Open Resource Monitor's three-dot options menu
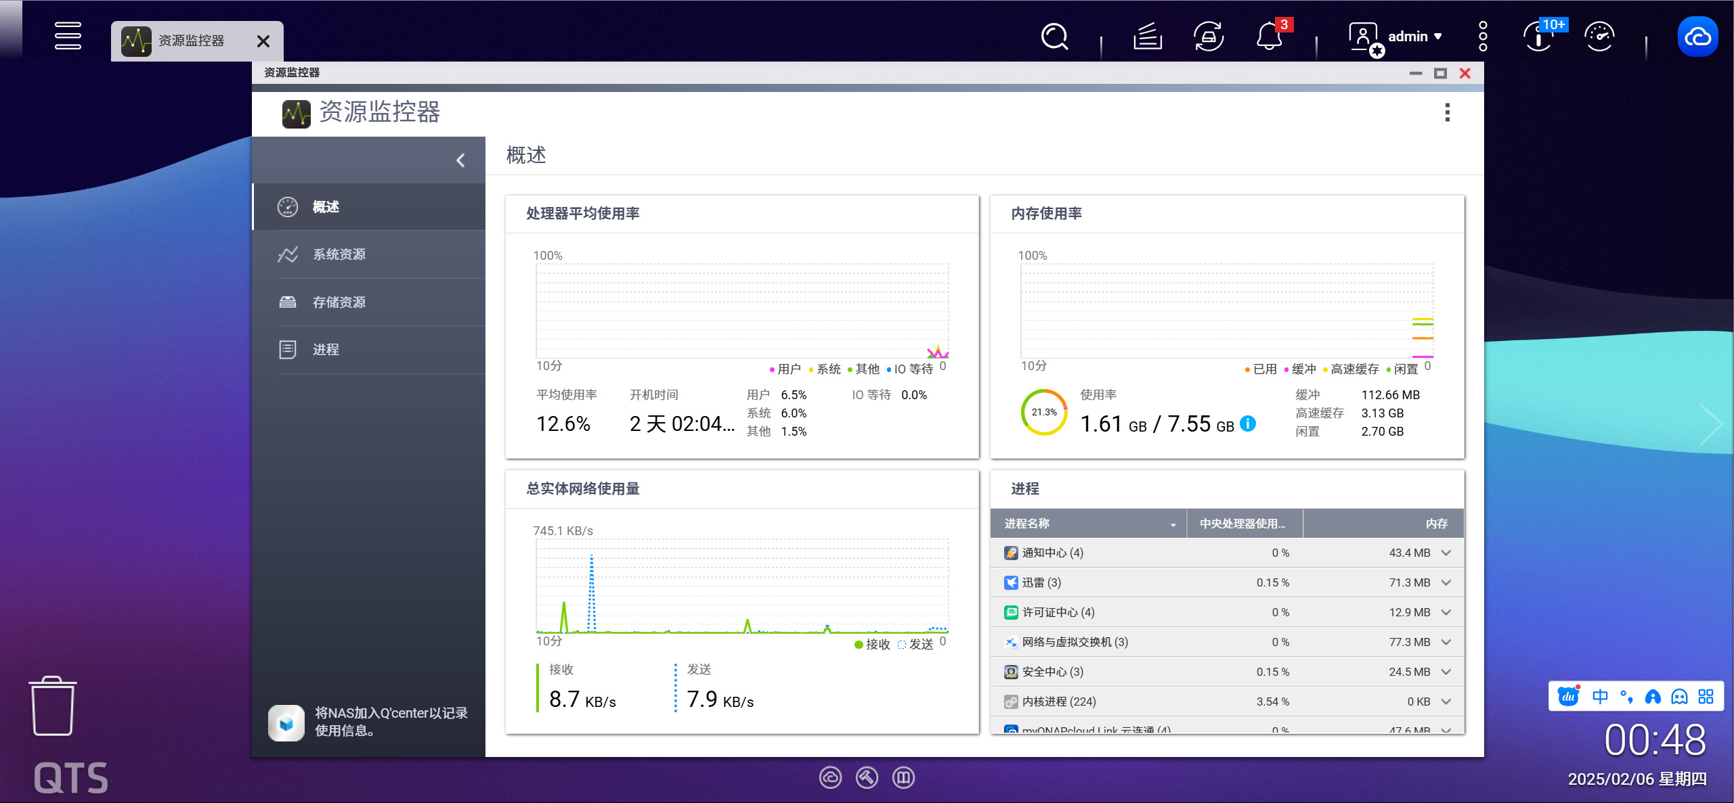 click(1447, 112)
